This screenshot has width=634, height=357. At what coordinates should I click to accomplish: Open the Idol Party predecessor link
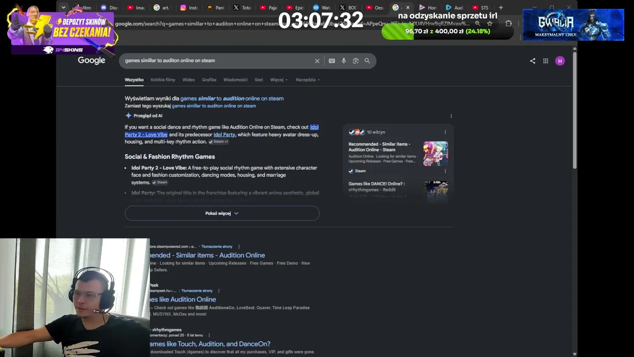(x=224, y=135)
